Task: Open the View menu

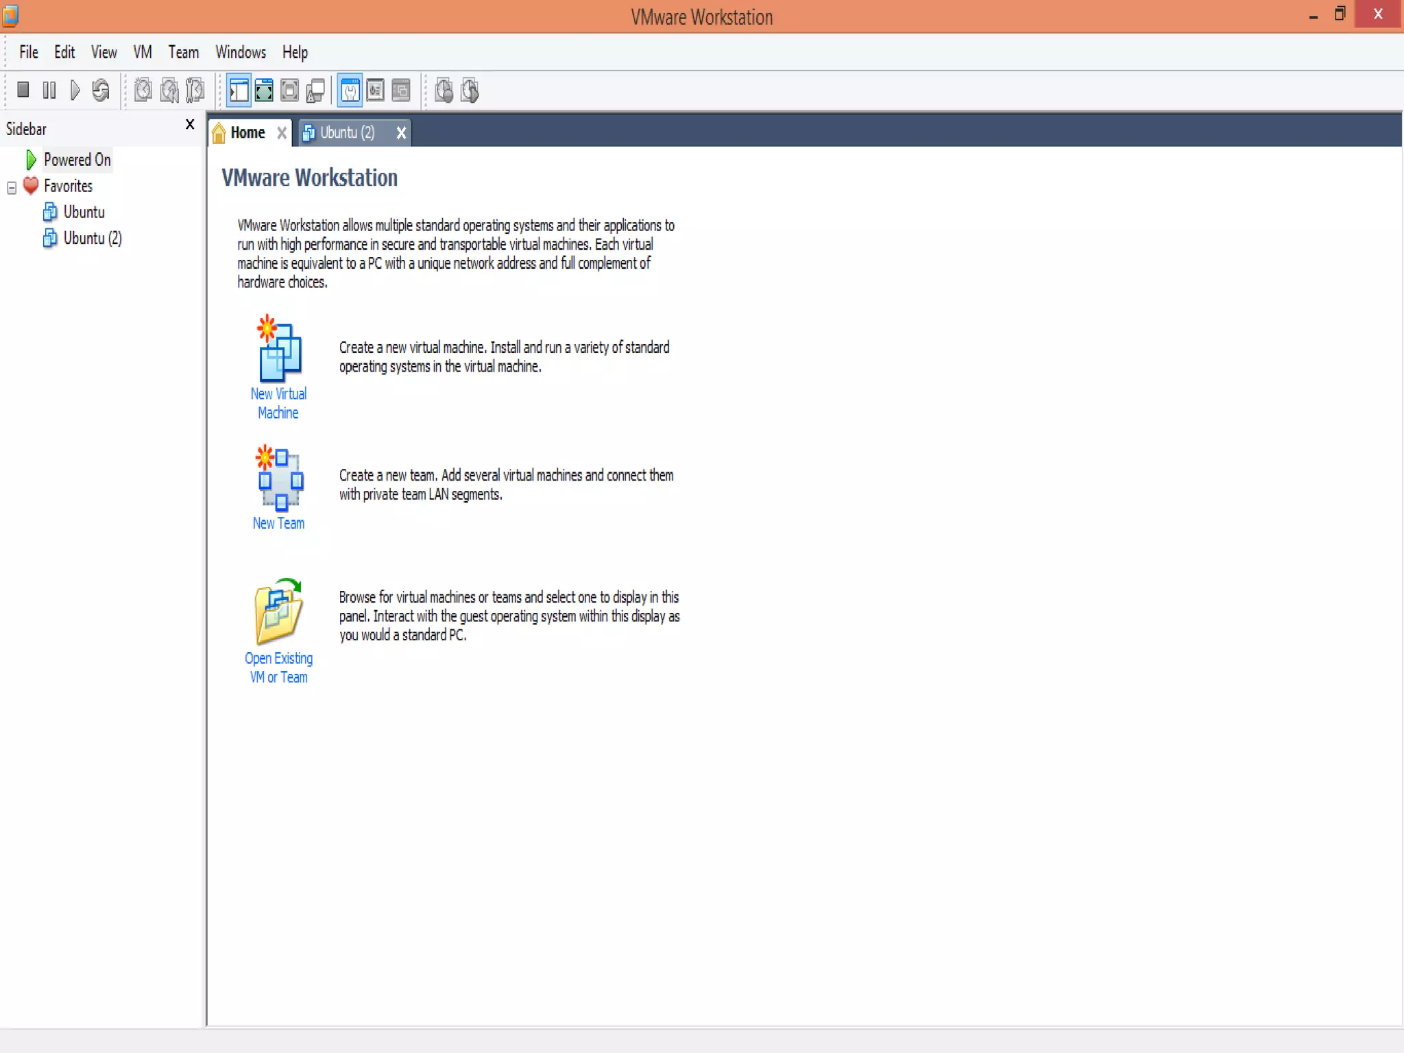Action: 104,52
